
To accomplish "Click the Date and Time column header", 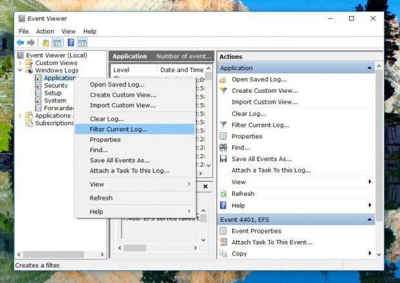I will click(181, 70).
